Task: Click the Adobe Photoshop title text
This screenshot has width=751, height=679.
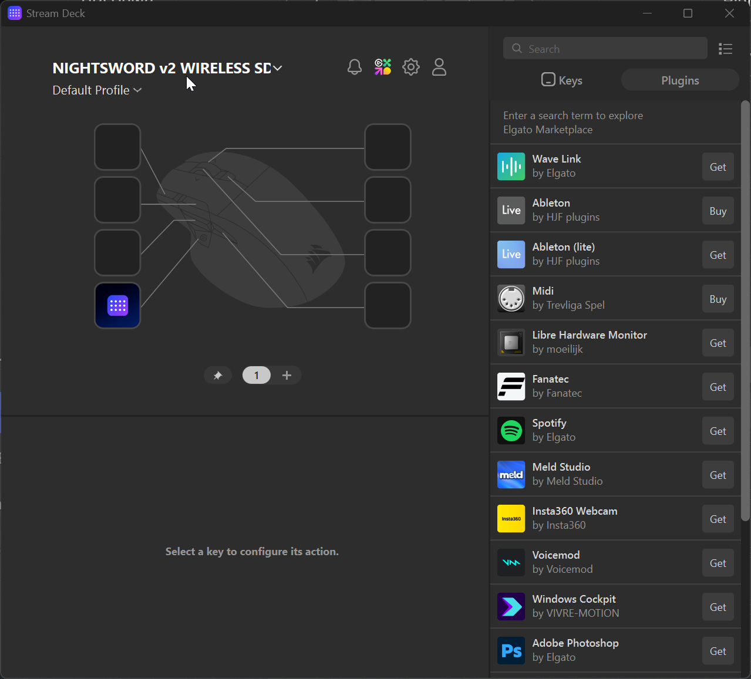Action: (575, 643)
